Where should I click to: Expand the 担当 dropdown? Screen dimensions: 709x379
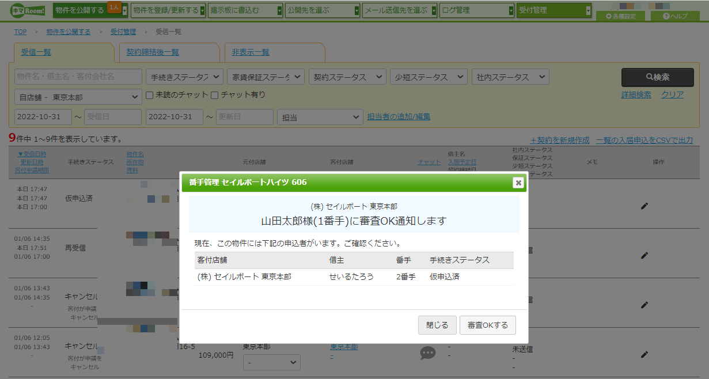(320, 117)
